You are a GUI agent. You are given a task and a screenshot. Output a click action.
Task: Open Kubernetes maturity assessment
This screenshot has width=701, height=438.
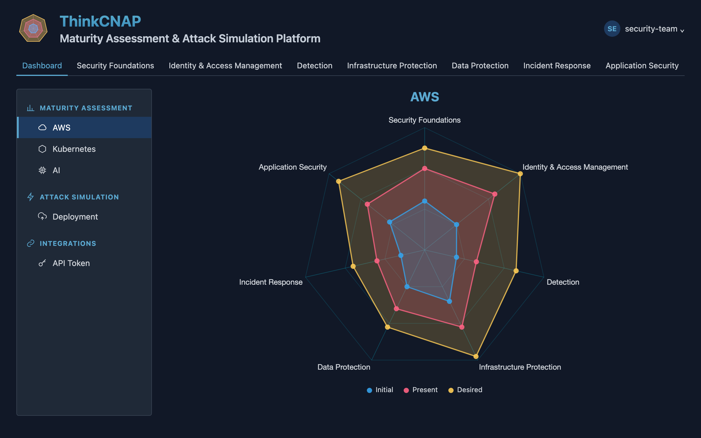click(84, 149)
